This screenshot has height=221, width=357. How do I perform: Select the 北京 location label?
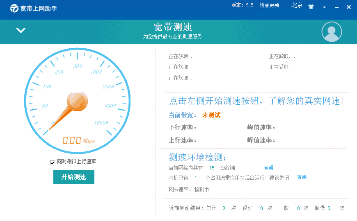click(297, 5)
